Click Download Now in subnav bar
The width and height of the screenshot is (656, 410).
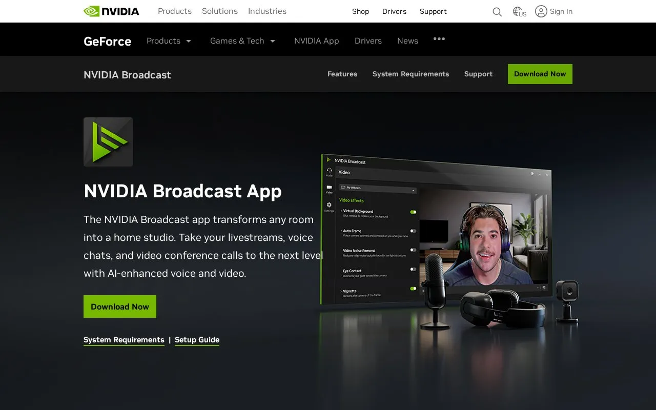coord(540,74)
